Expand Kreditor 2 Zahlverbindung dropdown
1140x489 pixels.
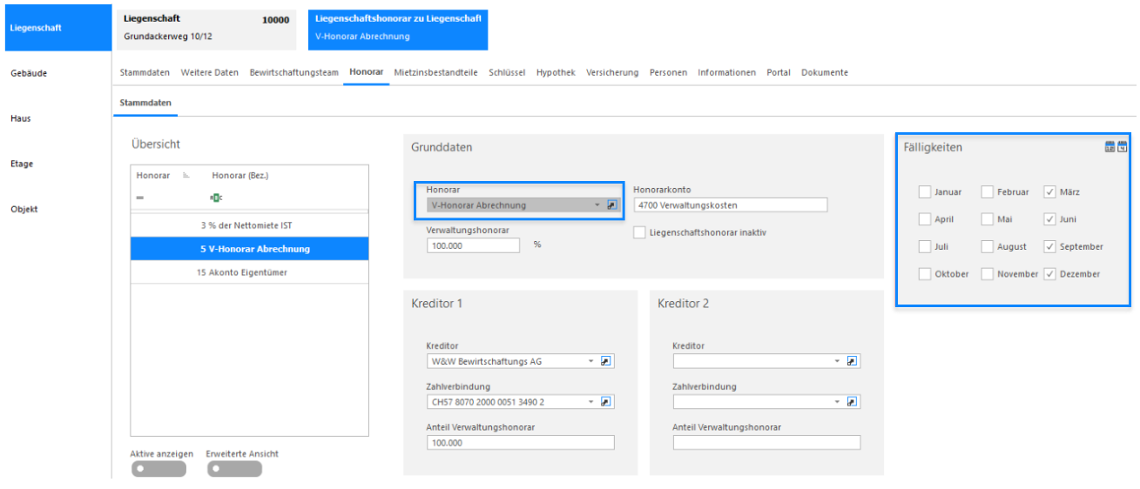838,402
